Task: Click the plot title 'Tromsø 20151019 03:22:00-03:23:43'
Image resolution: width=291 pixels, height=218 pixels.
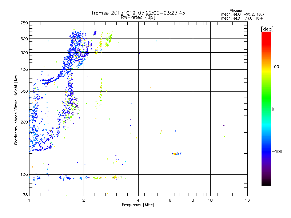Action: click(138, 13)
